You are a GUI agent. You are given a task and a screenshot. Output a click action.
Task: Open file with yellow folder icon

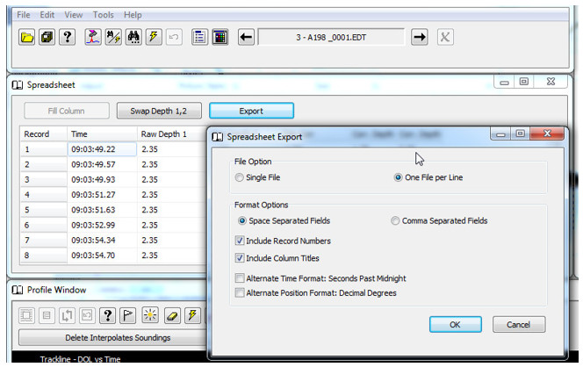click(x=26, y=37)
